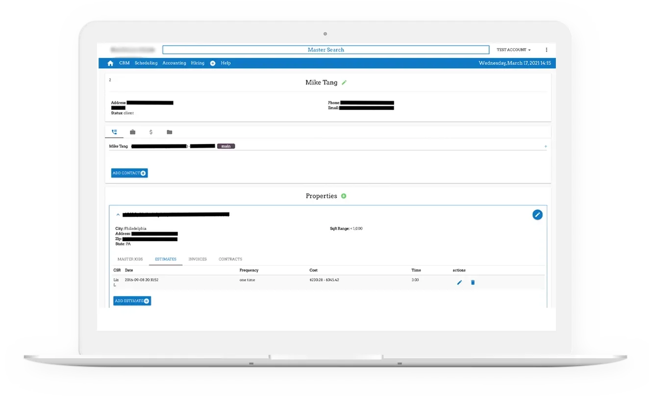
Task: Expand Mike Tang contact row with plus
Action: click(x=546, y=147)
